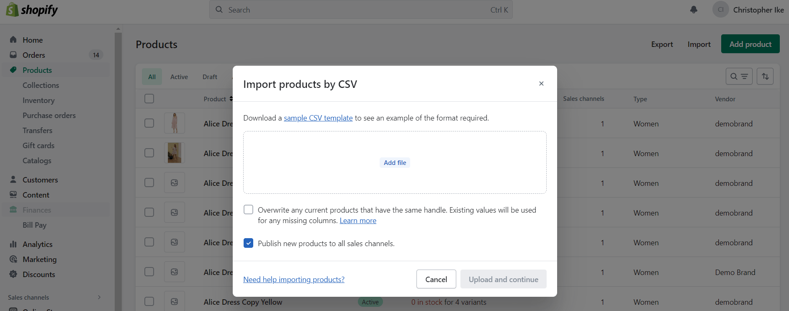Uncheck Publish new products to all channels
This screenshot has height=311, width=789.
(x=248, y=243)
